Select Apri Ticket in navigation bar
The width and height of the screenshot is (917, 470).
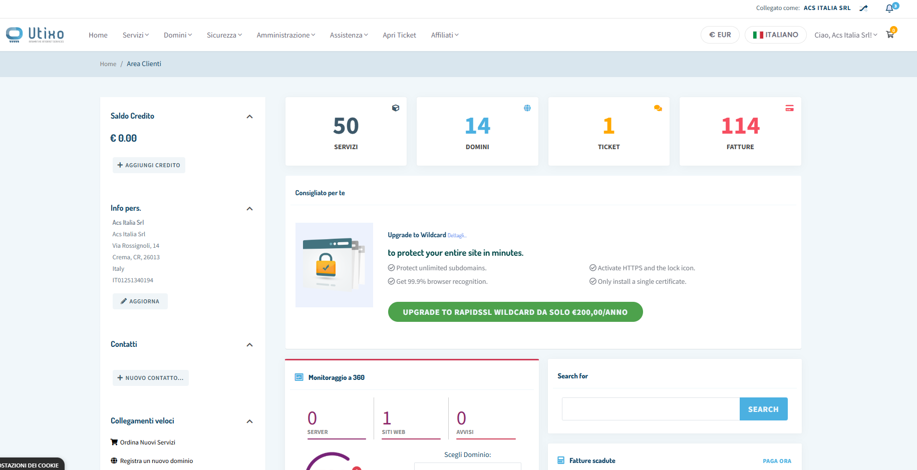(399, 35)
